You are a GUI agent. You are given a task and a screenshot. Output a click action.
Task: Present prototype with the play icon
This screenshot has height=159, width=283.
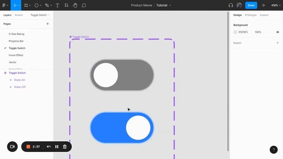point(264,5)
